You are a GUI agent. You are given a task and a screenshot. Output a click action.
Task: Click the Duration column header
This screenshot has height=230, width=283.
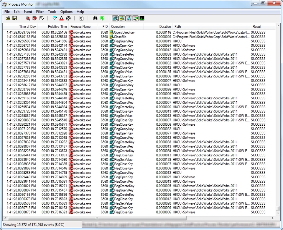click(158, 27)
